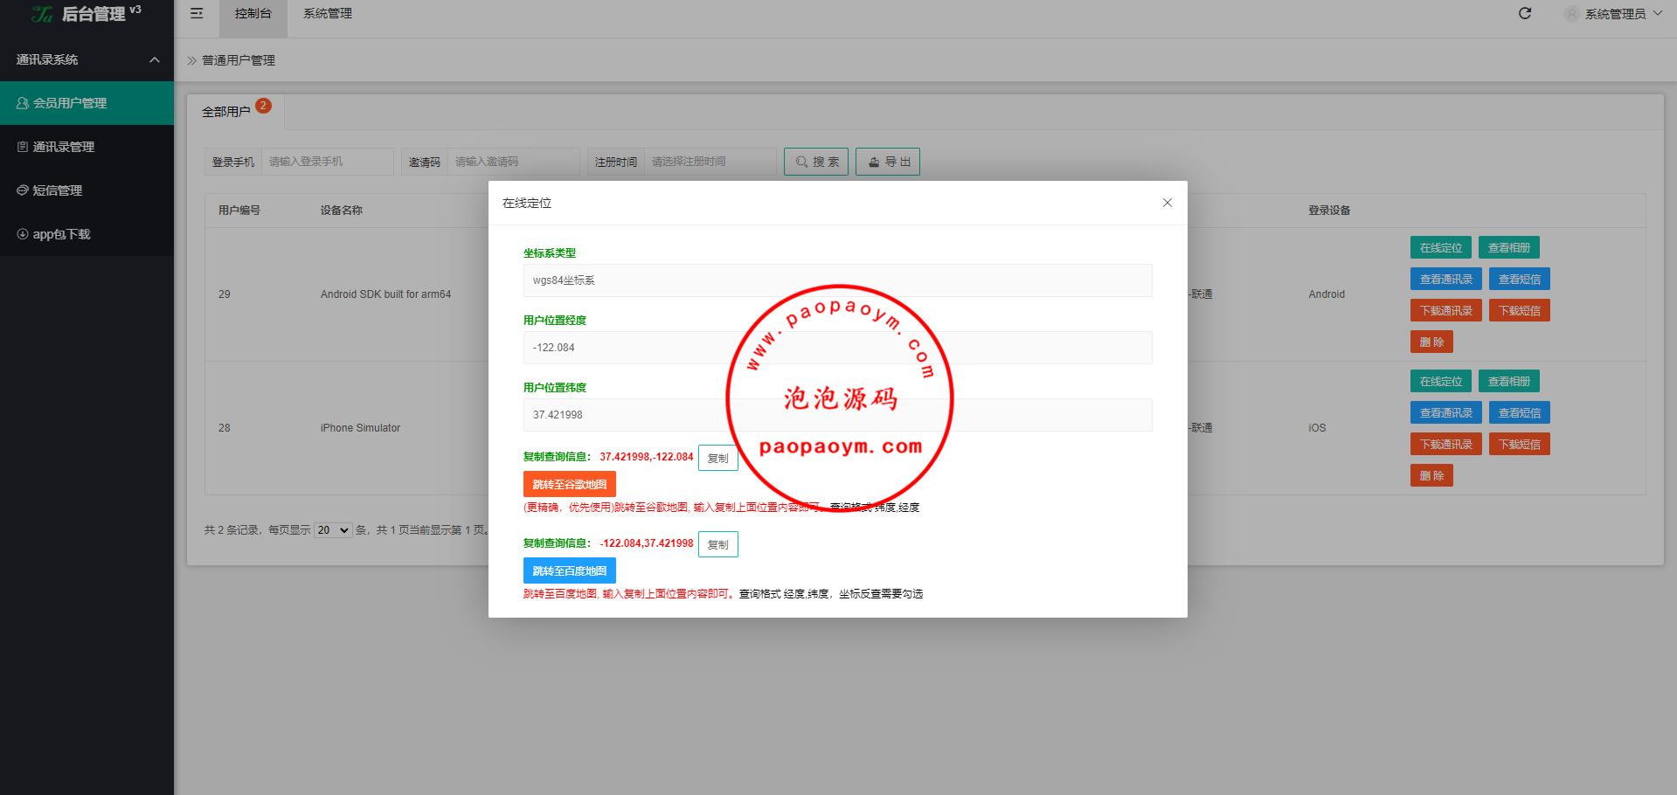Close the 在线定位 dialog with X

[x=1168, y=203]
